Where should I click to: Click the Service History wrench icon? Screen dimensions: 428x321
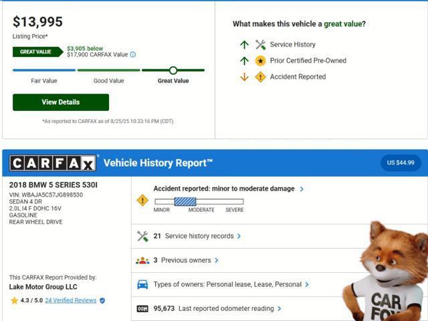click(x=261, y=45)
